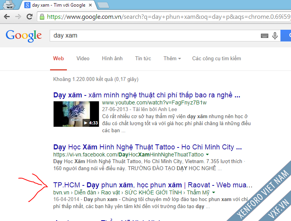
Task: Open Các công cụ tìm kiếm
Action: click(217, 58)
